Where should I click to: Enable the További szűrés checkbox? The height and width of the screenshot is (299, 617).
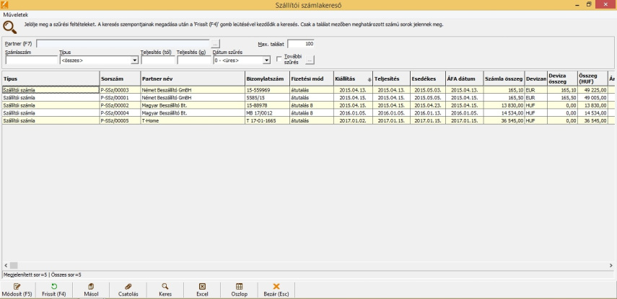pos(281,60)
